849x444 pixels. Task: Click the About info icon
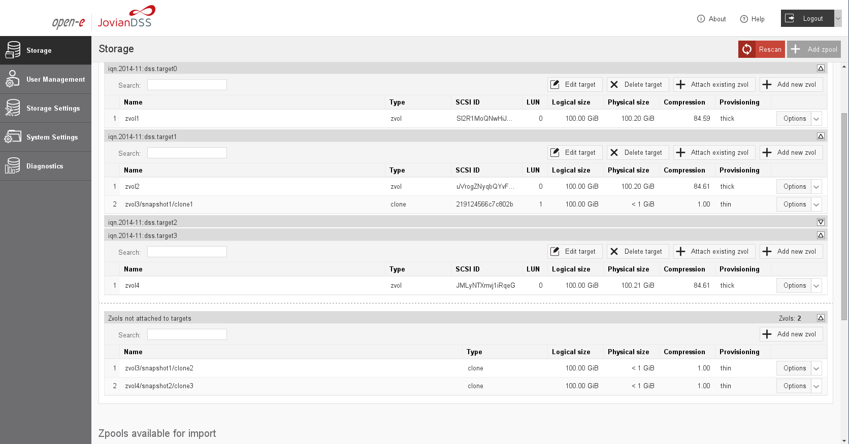click(701, 19)
